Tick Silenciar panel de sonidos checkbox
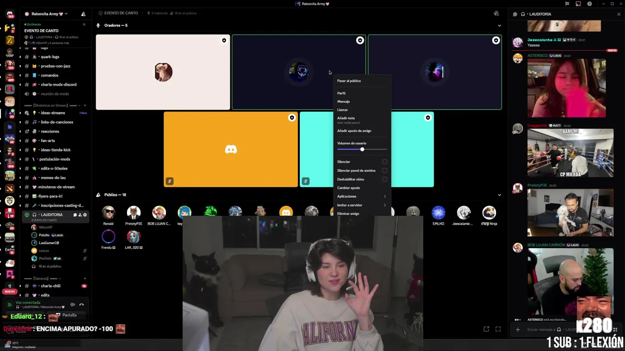Screen dimensions: 625x351 coord(385,171)
